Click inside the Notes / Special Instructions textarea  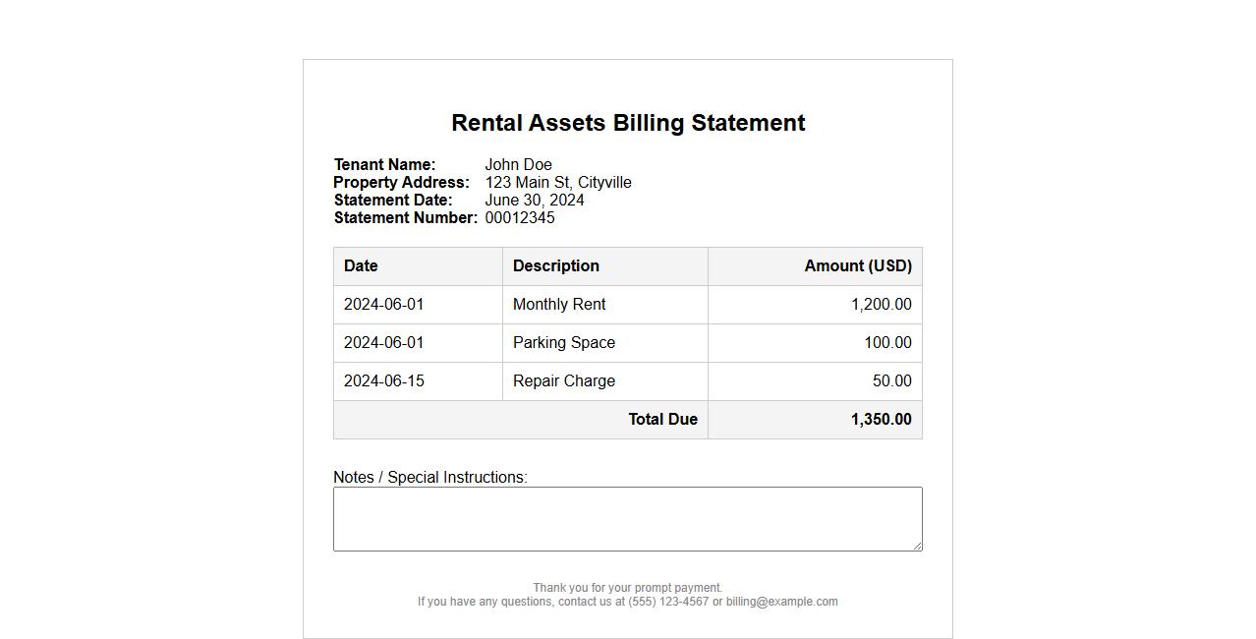click(x=627, y=518)
